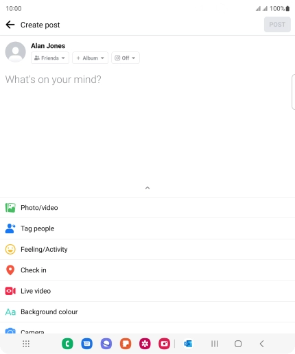
Task: Select the Background colour option
Action: click(147, 311)
